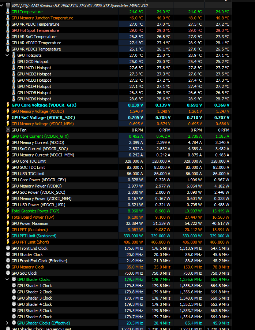Click thermometer icon beside GPU Hotspots

coord(14,55)
